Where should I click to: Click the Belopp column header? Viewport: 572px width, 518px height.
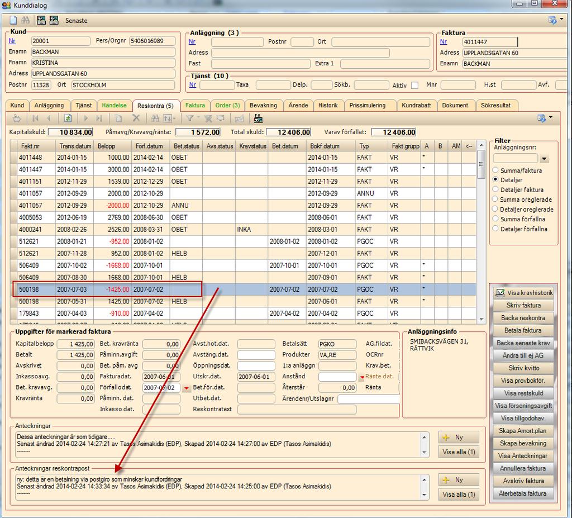coord(112,146)
